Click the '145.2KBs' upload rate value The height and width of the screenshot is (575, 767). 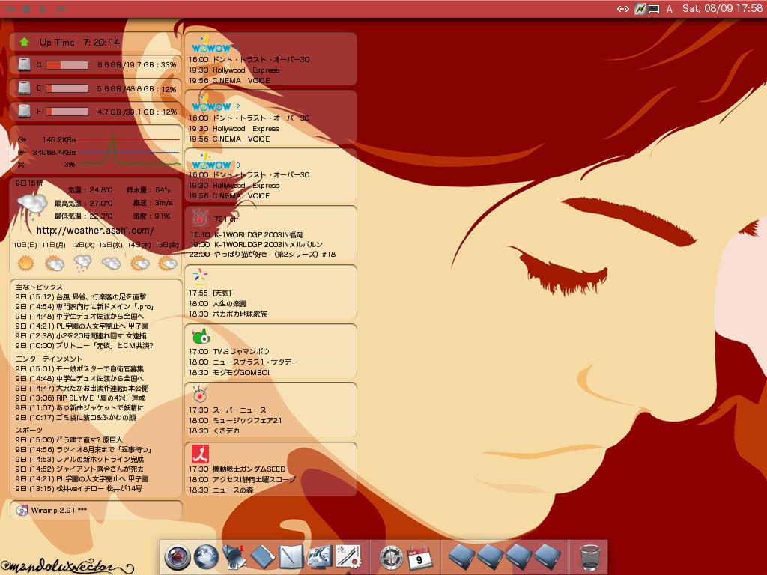pos(58,139)
